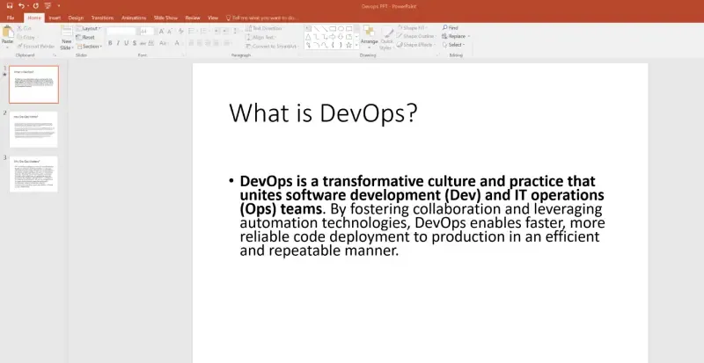Viewport: 704px width, 363px height.
Task: Open the Shape Effects dropdown
Action: [415, 45]
